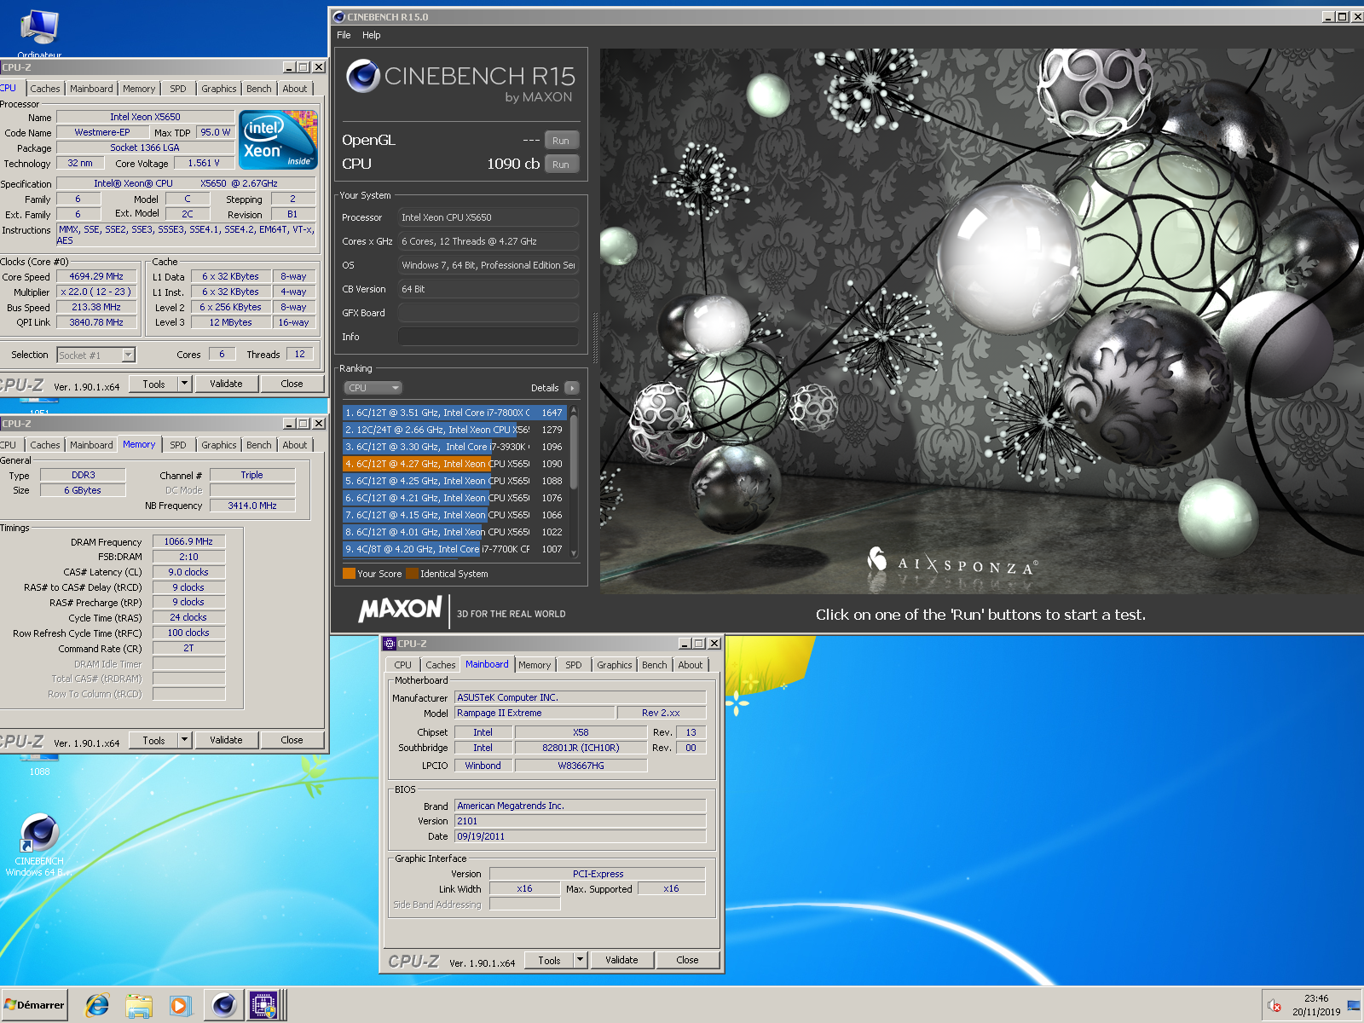Switch to Caches tab in the top CPU-Z window
Viewport: 1364px width, 1023px height.
tap(45, 89)
